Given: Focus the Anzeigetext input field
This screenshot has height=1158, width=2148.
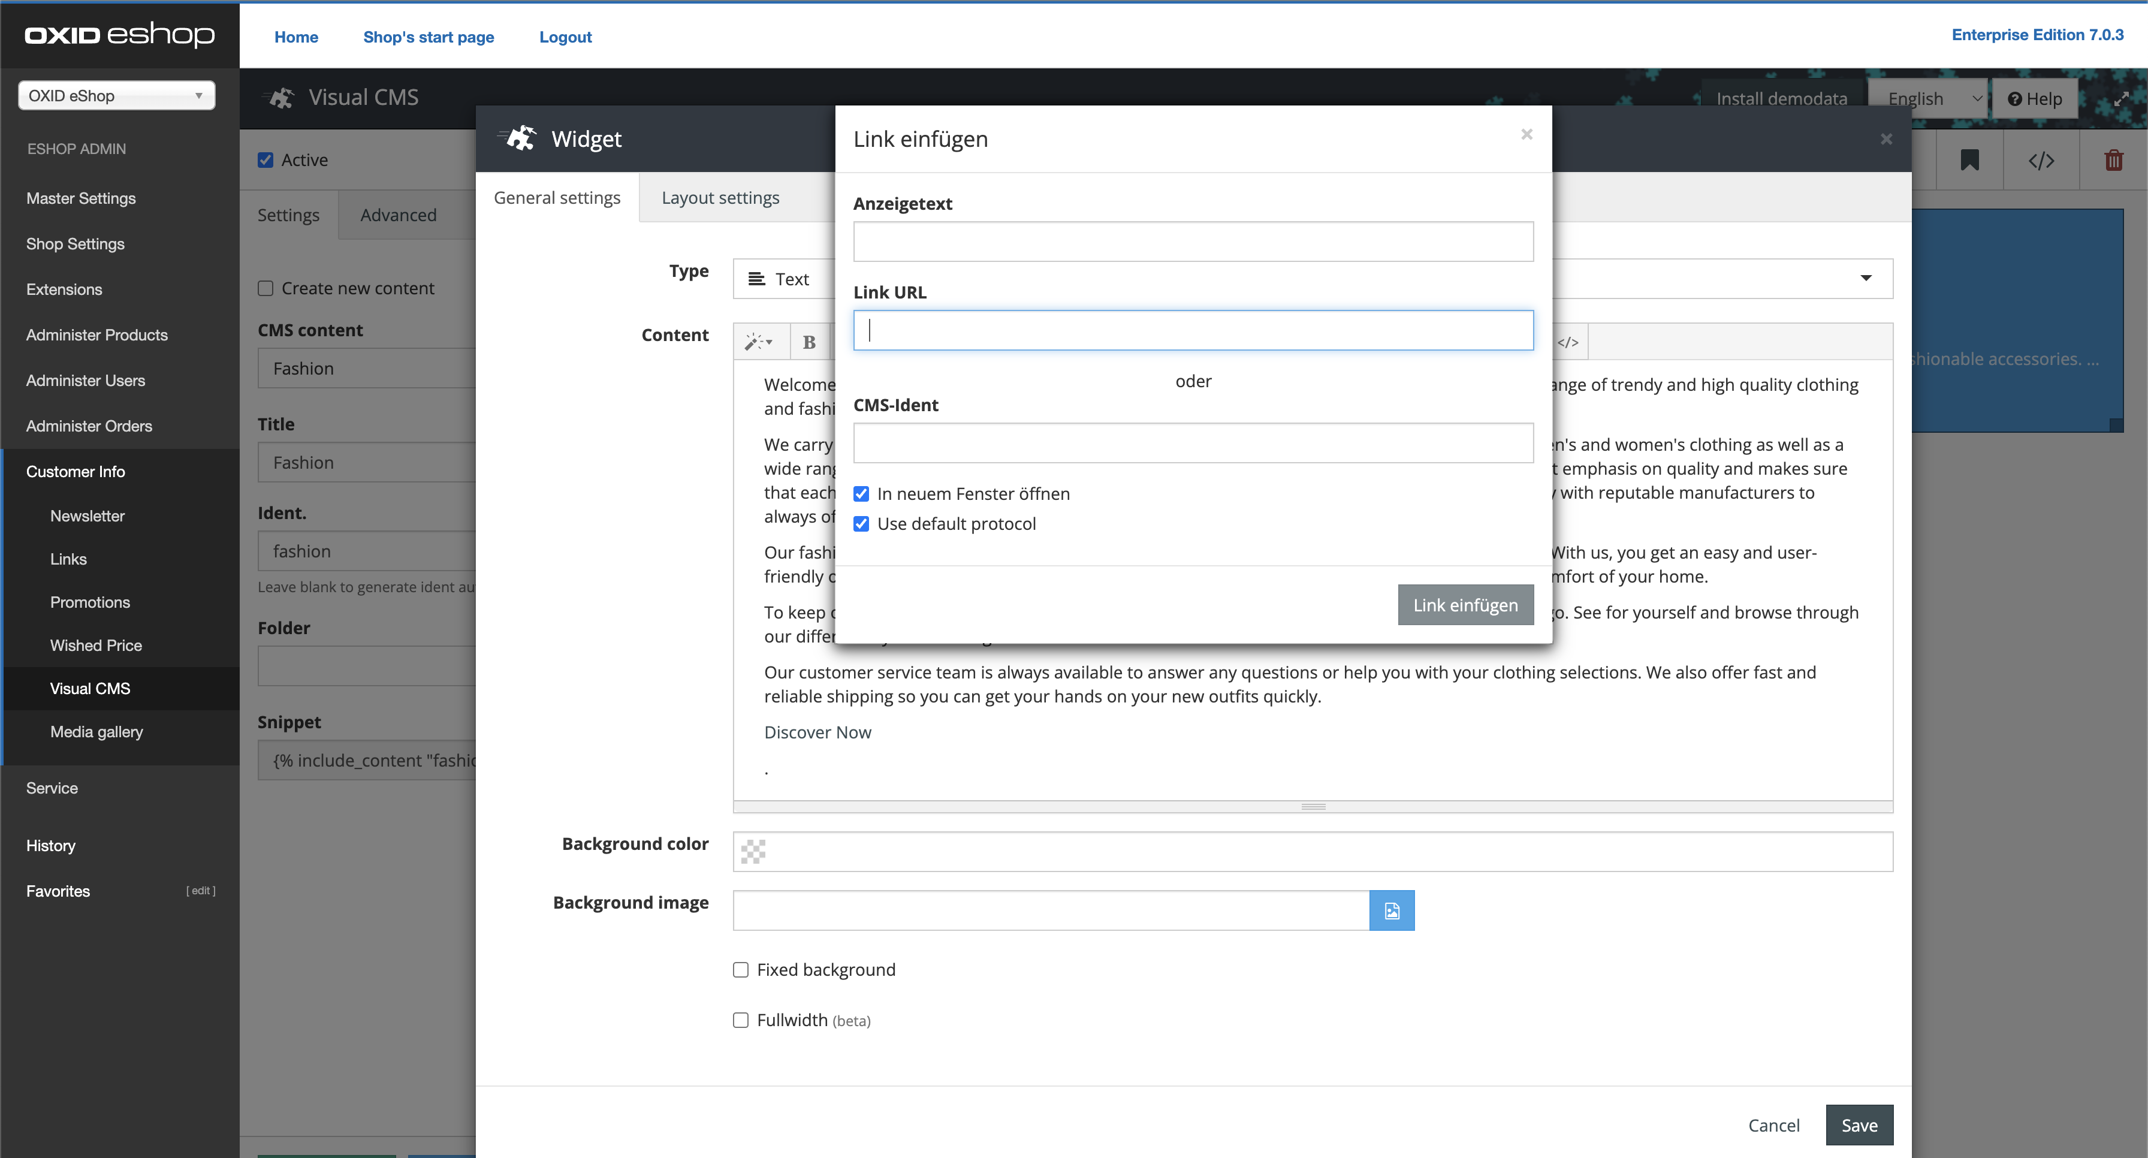Looking at the screenshot, I should pos(1193,242).
